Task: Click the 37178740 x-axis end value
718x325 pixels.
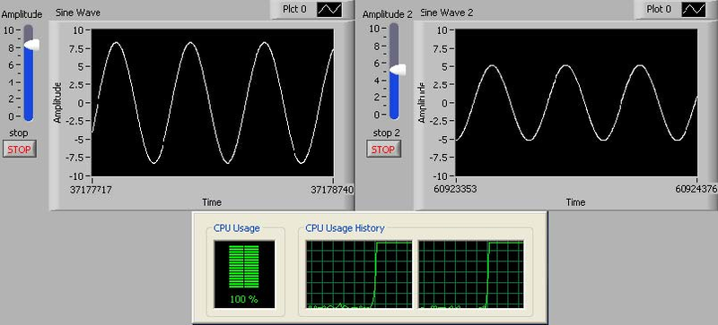Action: point(333,190)
